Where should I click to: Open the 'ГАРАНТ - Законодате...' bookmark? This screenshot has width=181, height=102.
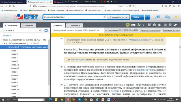[113, 10]
